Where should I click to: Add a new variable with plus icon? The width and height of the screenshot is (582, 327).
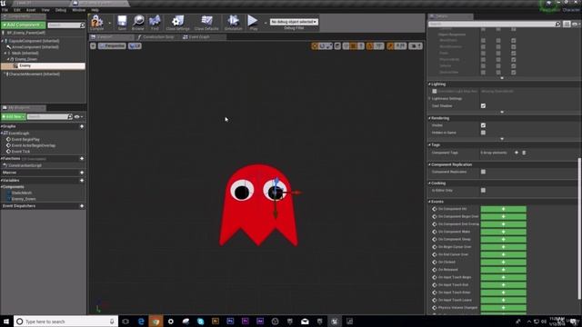pos(82,181)
